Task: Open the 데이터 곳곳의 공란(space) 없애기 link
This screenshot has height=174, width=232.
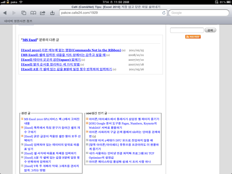Action: tap(51, 60)
